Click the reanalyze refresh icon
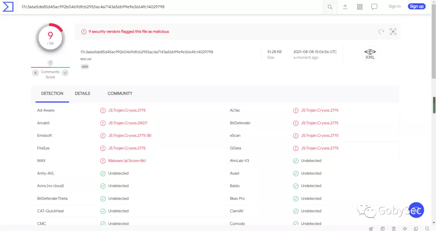Image resolution: width=436 pixels, height=231 pixels. [x=381, y=31]
